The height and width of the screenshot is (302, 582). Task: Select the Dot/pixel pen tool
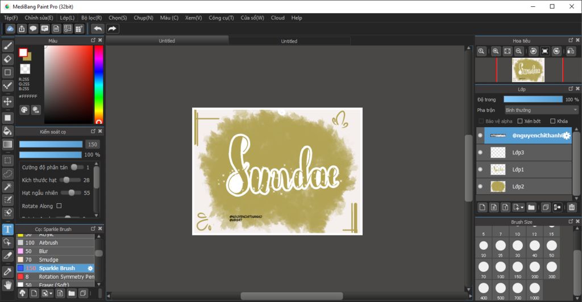(8, 86)
